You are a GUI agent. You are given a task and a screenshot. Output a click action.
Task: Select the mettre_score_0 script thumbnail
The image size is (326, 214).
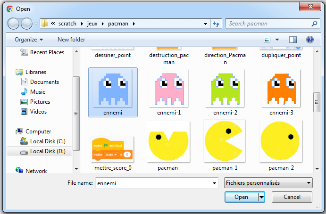[112, 149]
